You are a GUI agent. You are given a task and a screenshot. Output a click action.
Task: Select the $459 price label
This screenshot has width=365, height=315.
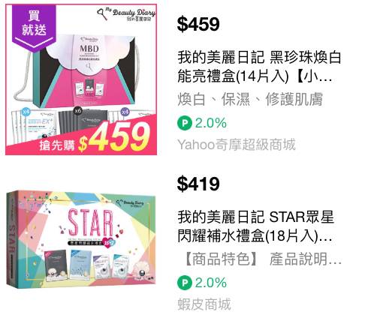(198, 24)
